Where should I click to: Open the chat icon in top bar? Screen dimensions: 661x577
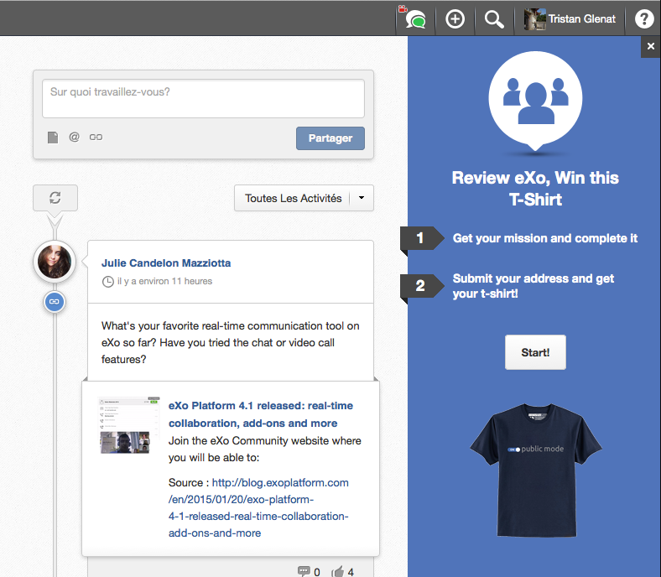point(415,20)
